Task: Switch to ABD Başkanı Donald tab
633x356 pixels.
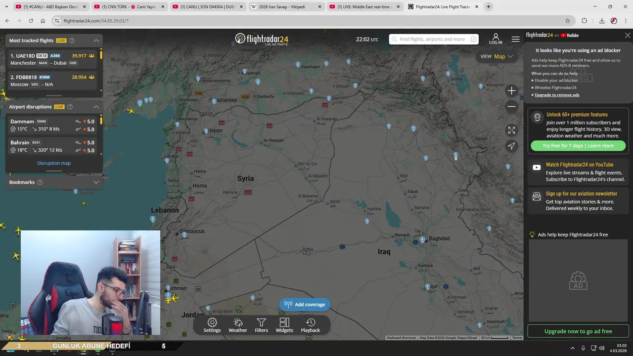Action: [50, 7]
